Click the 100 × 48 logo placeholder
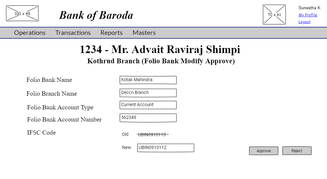327x179 pixels. point(22,13)
